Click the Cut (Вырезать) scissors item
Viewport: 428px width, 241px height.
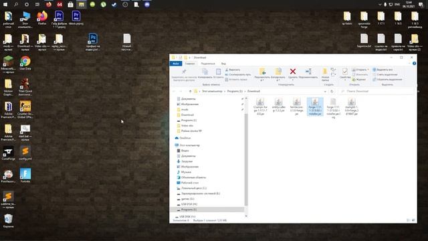point(233,70)
